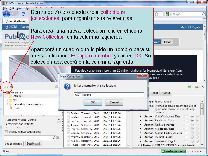Open the Firefox File menu
Image resolution: width=208 pixels, height=156 pixels.
(5, 8)
